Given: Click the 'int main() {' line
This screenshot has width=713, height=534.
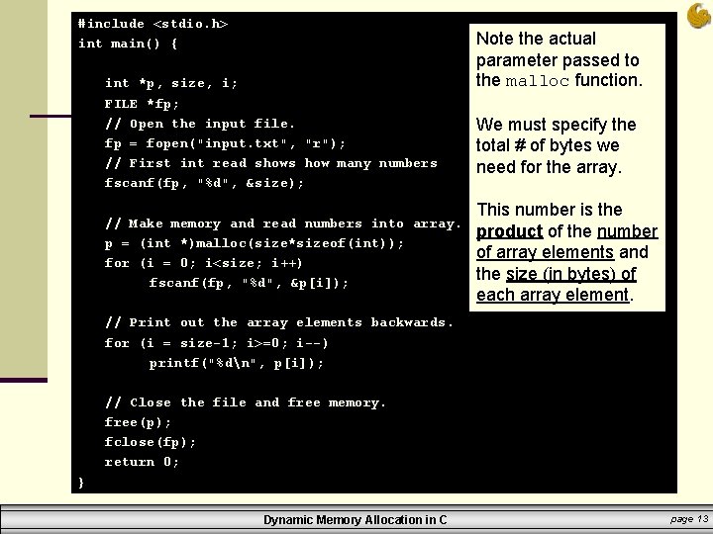Looking at the screenshot, I should click(128, 44).
